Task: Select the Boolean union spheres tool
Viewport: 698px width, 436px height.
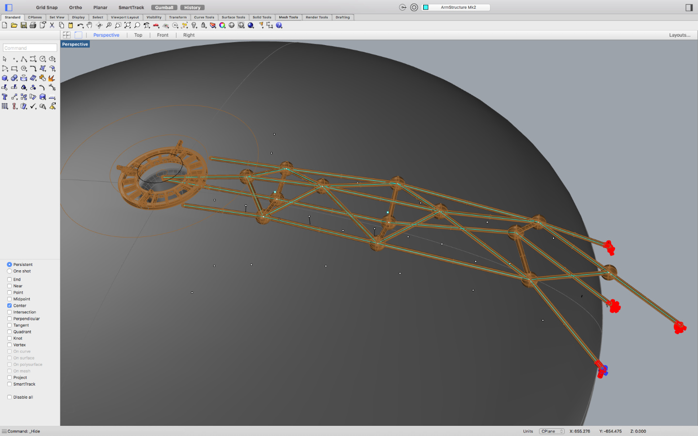Action: point(14,78)
